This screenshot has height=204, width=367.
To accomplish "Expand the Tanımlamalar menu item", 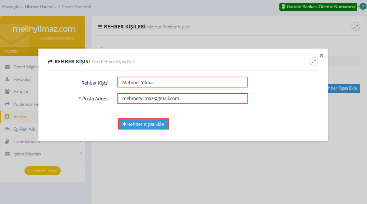I will (27, 141).
